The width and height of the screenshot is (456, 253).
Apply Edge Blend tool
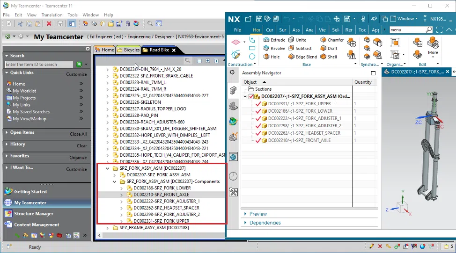303,57
